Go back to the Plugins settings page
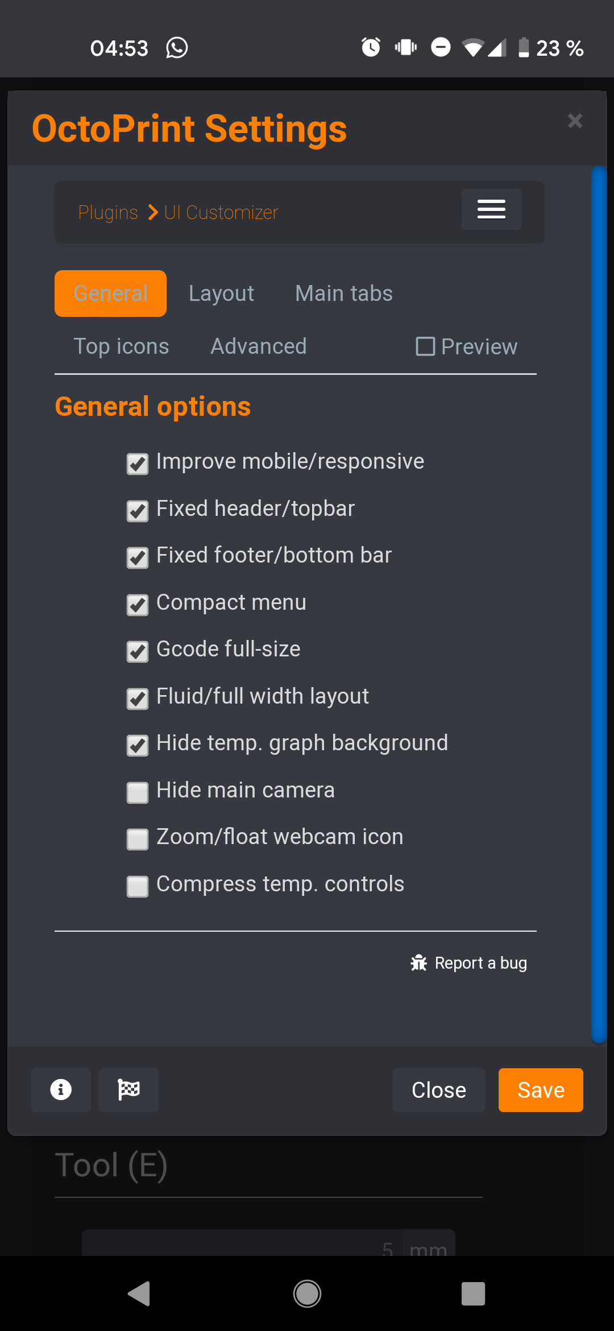 108,212
